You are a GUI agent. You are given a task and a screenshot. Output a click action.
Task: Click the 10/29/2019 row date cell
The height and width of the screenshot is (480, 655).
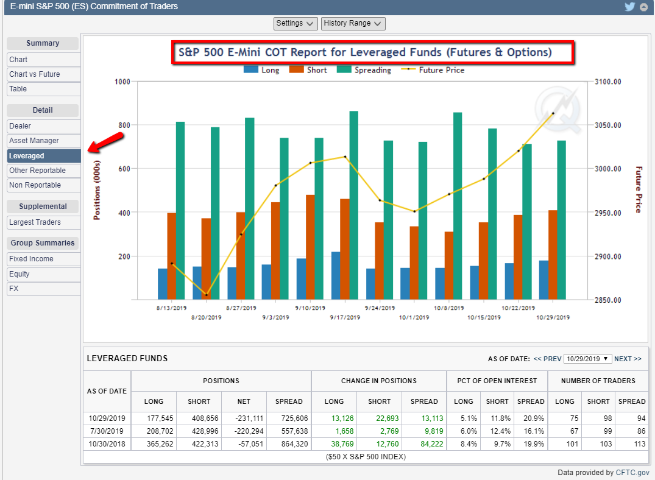107,418
